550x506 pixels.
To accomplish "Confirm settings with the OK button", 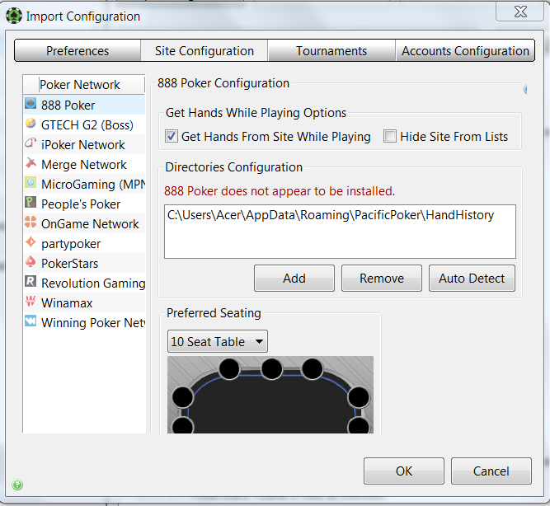I will pos(404,471).
